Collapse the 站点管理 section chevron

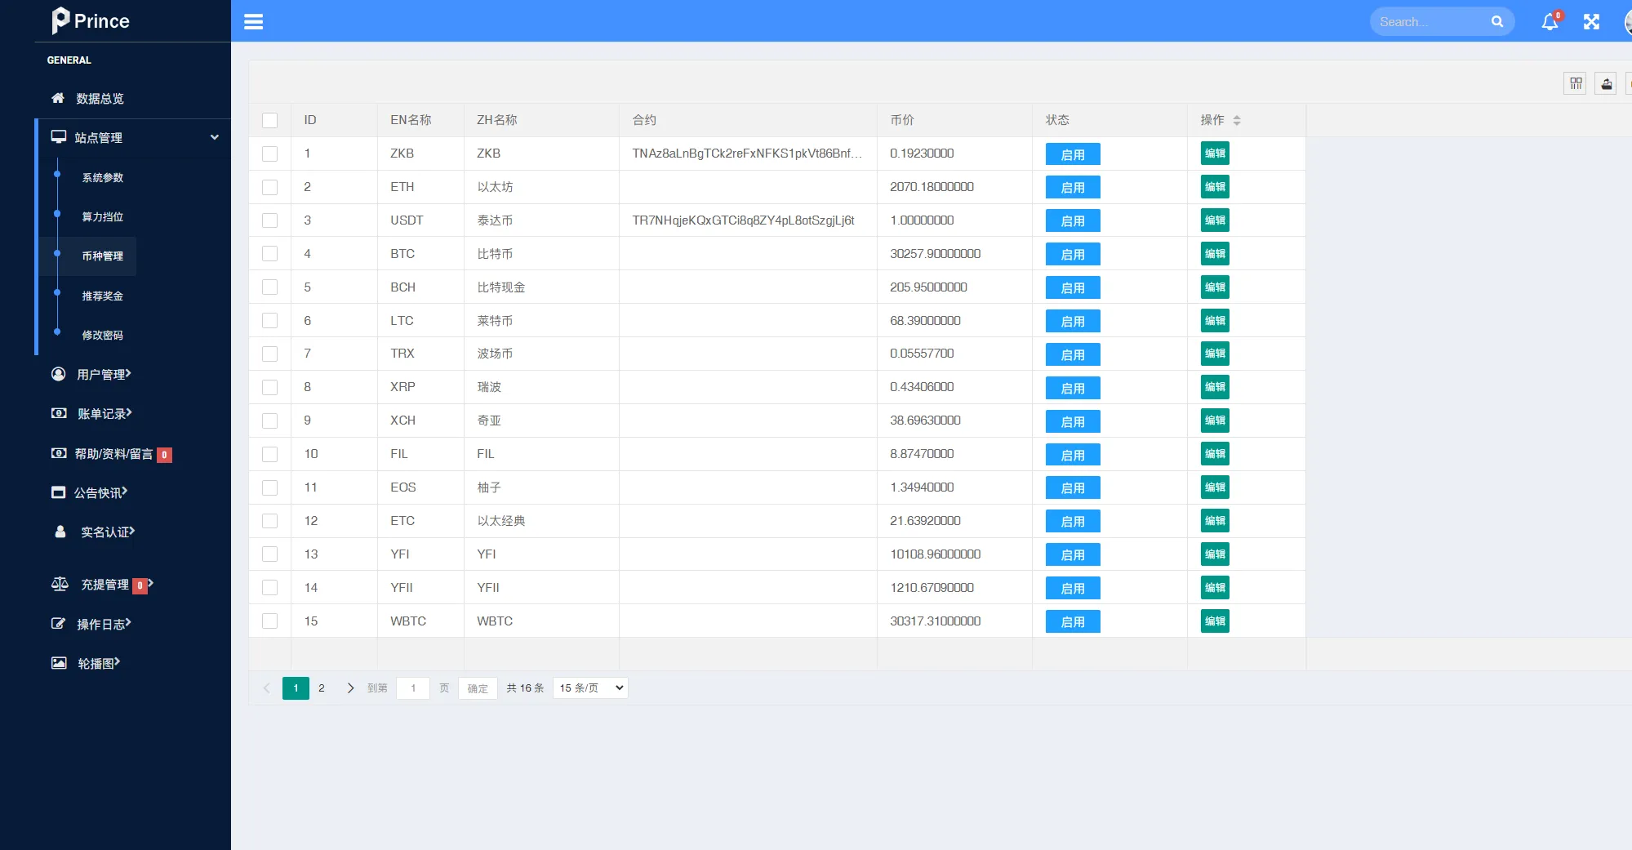(x=214, y=137)
